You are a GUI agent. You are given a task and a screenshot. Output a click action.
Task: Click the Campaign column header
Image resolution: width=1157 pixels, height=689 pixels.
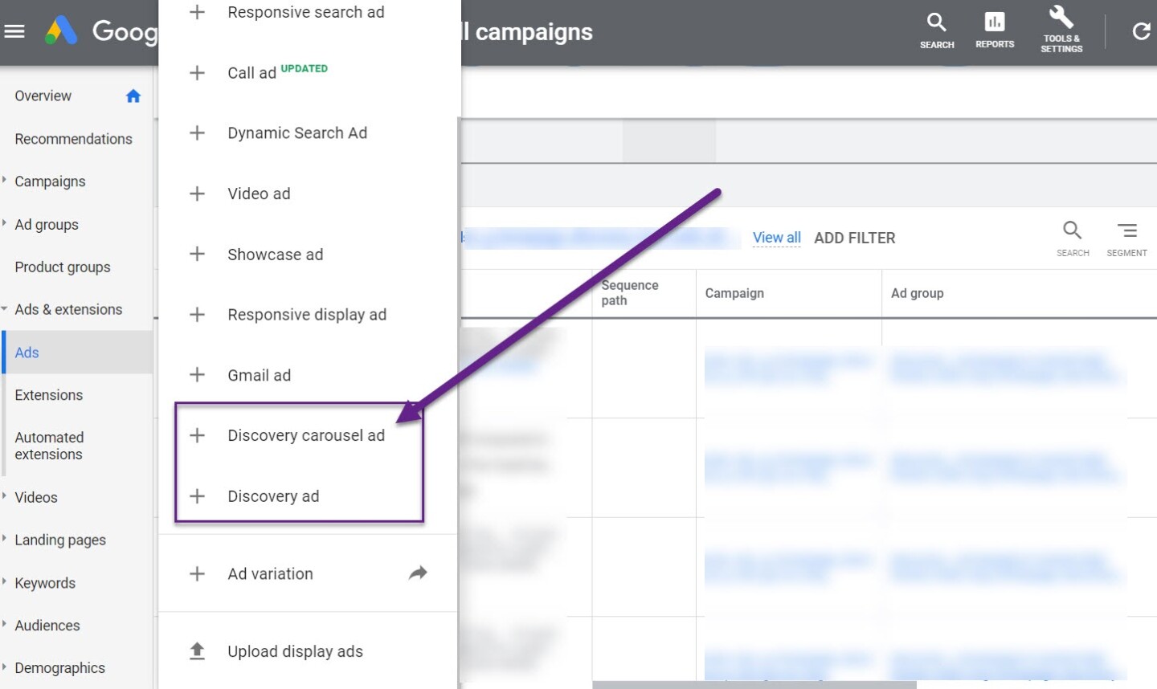pos(734,293)
